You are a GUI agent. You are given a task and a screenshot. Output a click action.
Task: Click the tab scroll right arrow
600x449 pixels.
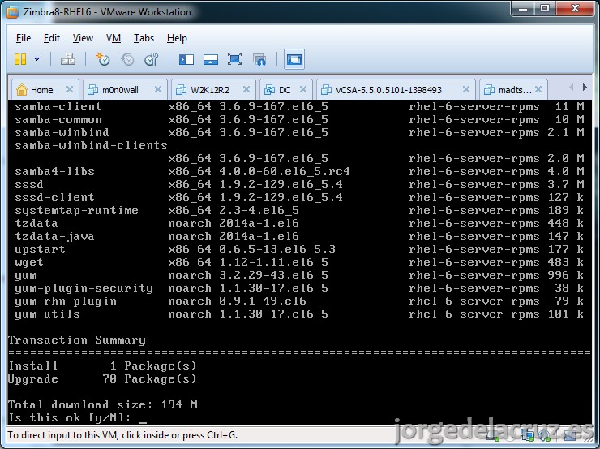(x=585, y=88)
